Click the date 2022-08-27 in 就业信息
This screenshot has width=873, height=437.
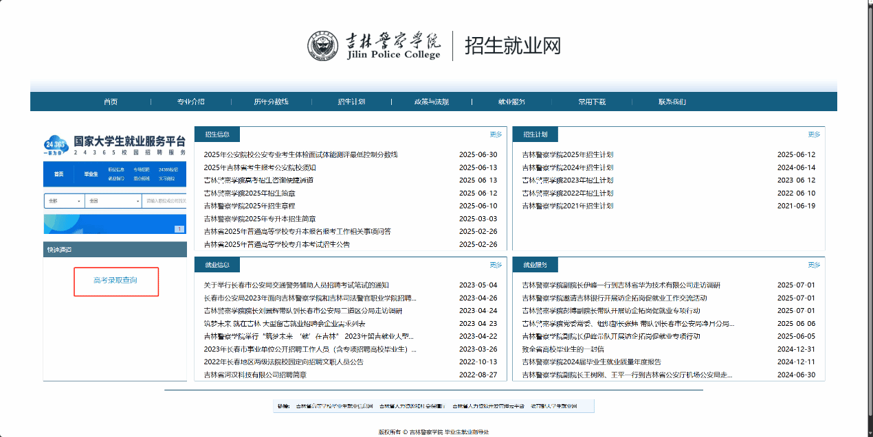pos(478,375)
